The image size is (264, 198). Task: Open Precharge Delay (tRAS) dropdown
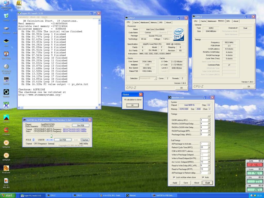(x=209, y=134)
